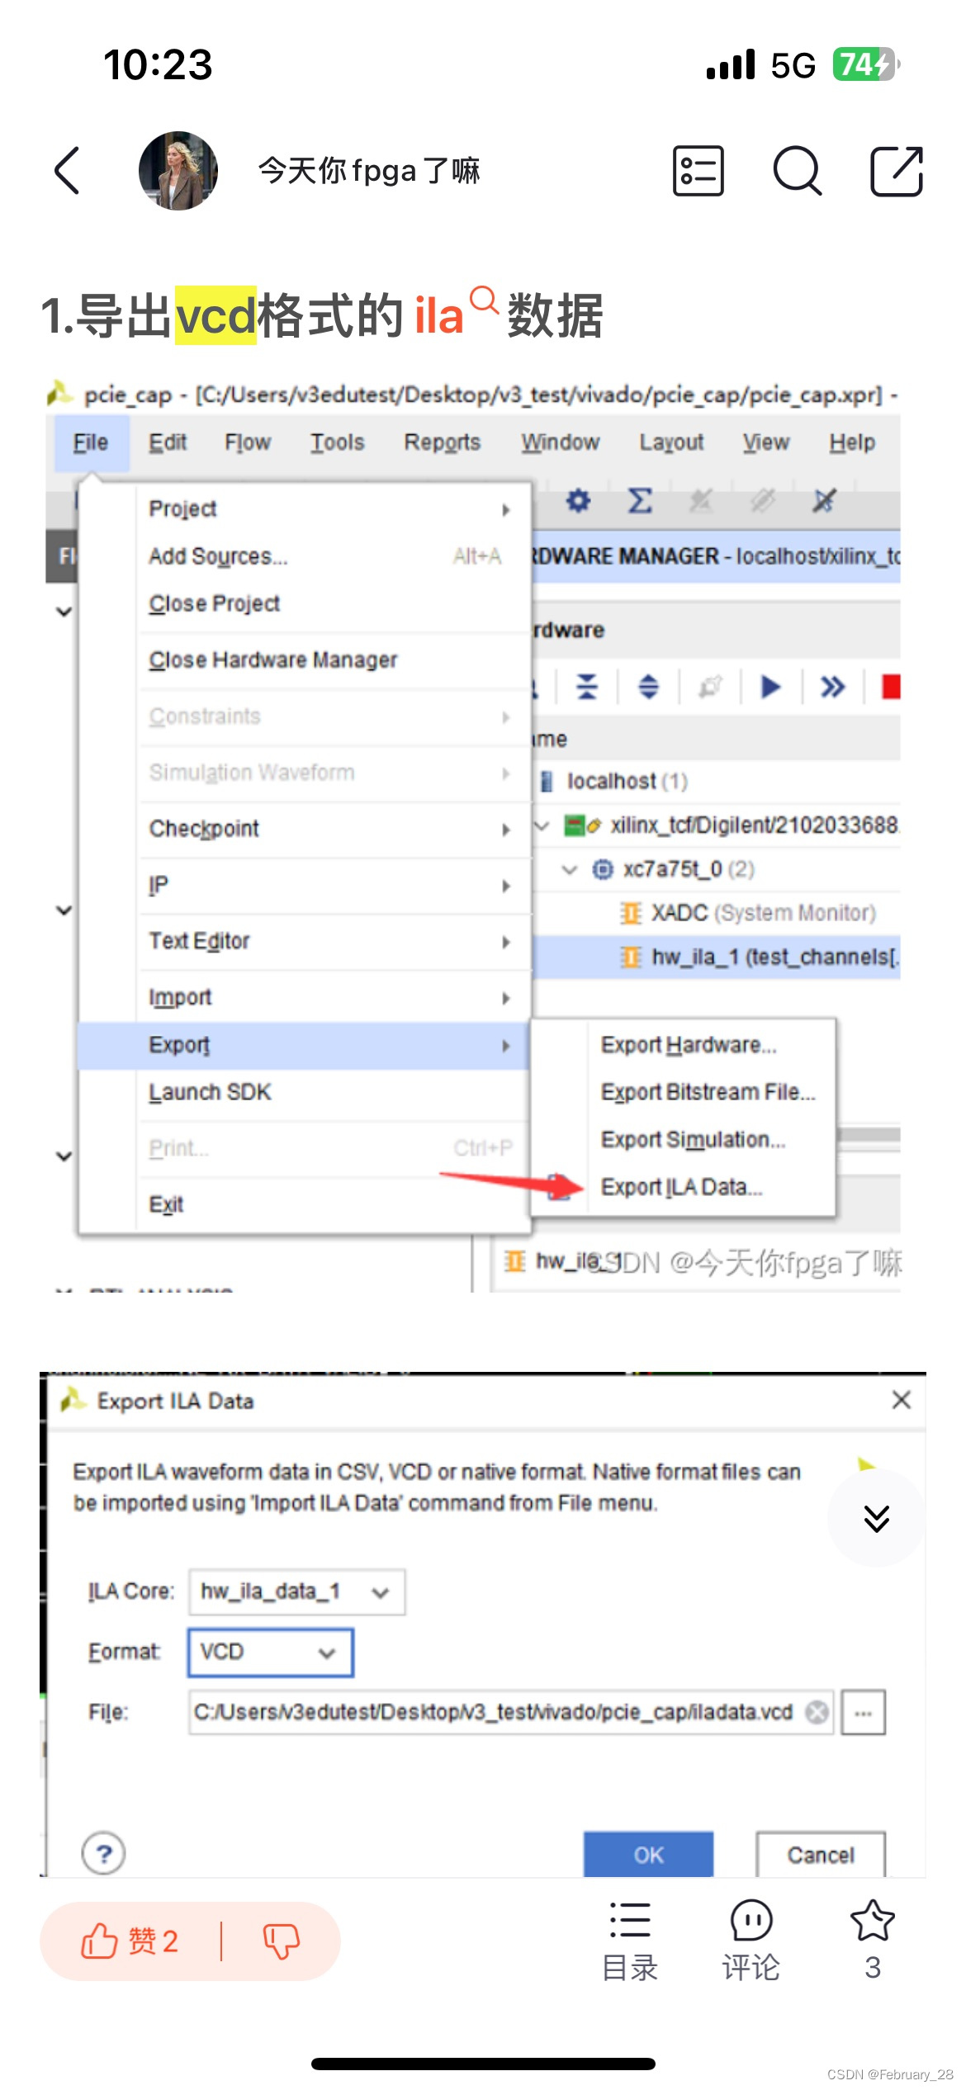Open the Format VCD dropdown

pos(271,1652)
